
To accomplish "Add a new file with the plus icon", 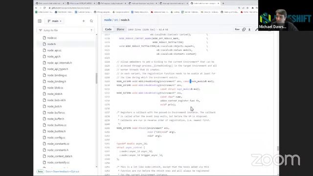I will point(84,21).
